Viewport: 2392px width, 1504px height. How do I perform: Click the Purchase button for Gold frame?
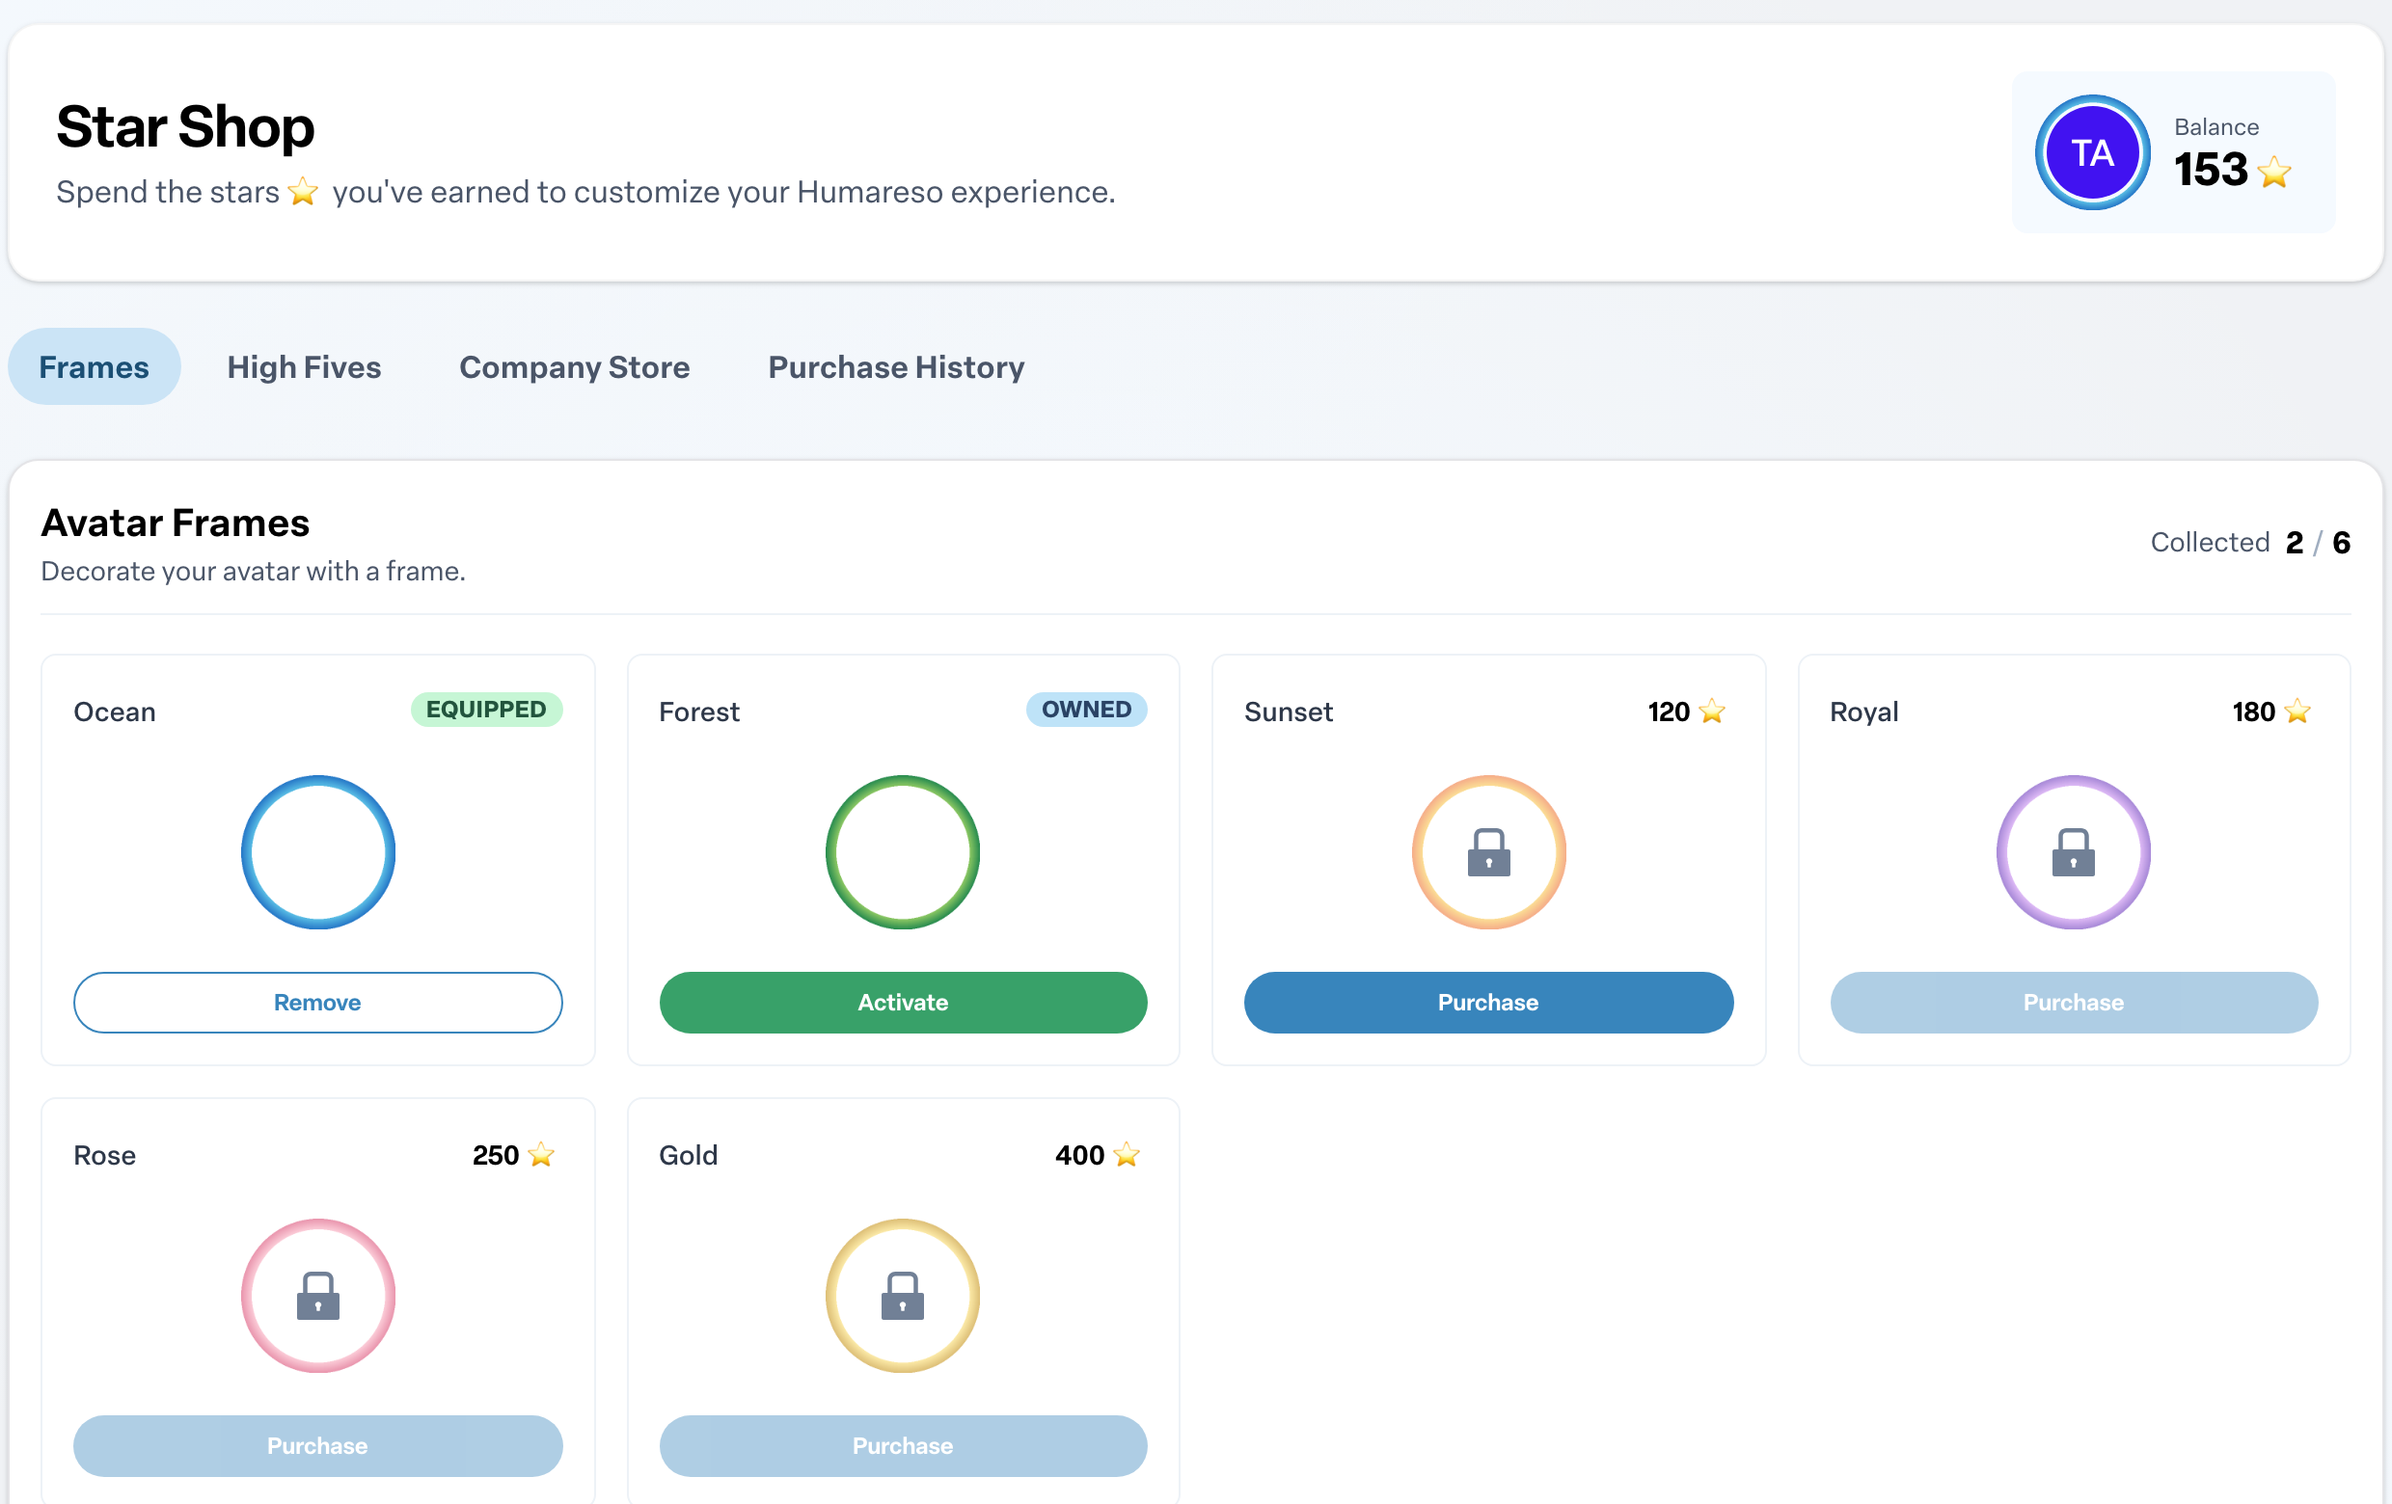coord(903,1445)
